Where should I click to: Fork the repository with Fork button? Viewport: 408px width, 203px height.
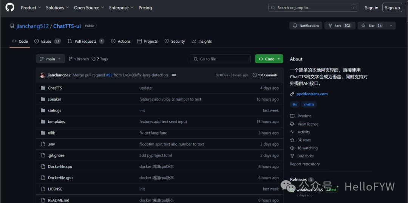pos(340,25)
